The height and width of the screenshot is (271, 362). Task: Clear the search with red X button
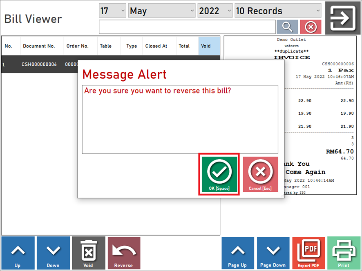[311, 27]
